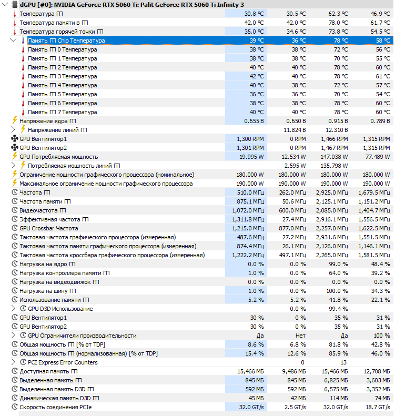Screen dimensions: 395x416
Task: Click lightning icon of Потребляемая мощность линий ГП
Action: pyautogui.click(x=23, y=165)
